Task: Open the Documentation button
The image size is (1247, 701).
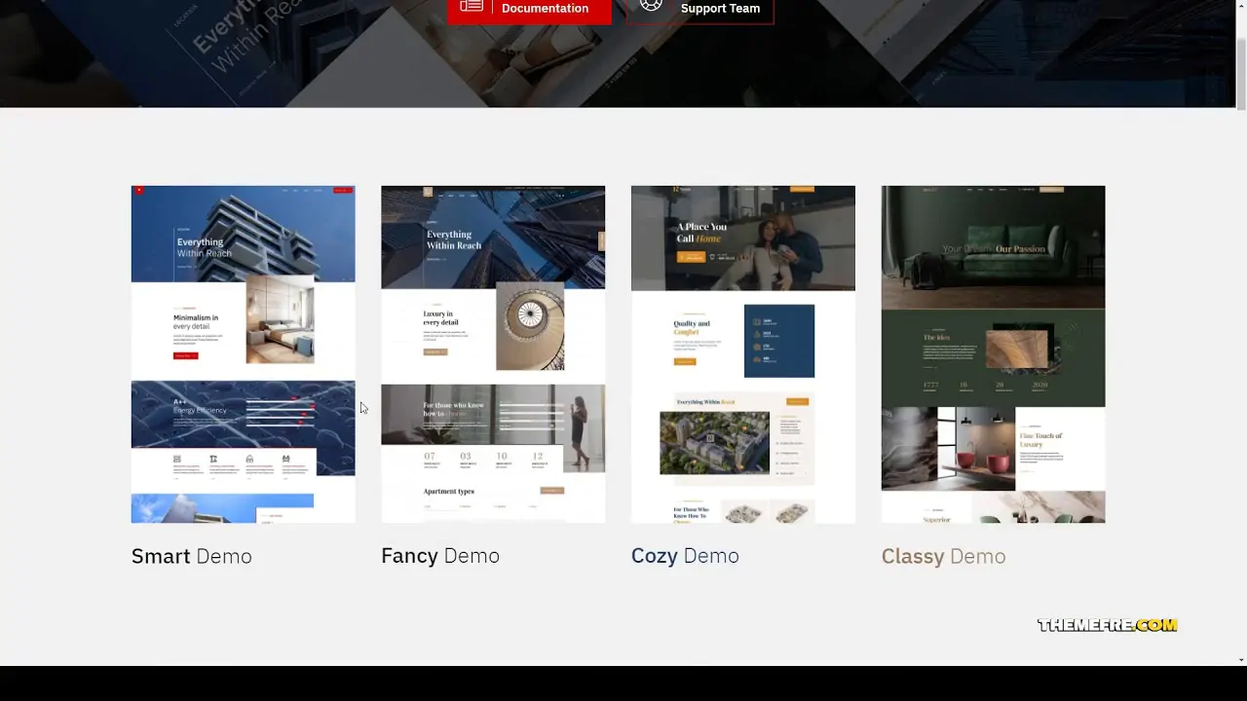Action: pyautogui.click(x=529, y=10)
